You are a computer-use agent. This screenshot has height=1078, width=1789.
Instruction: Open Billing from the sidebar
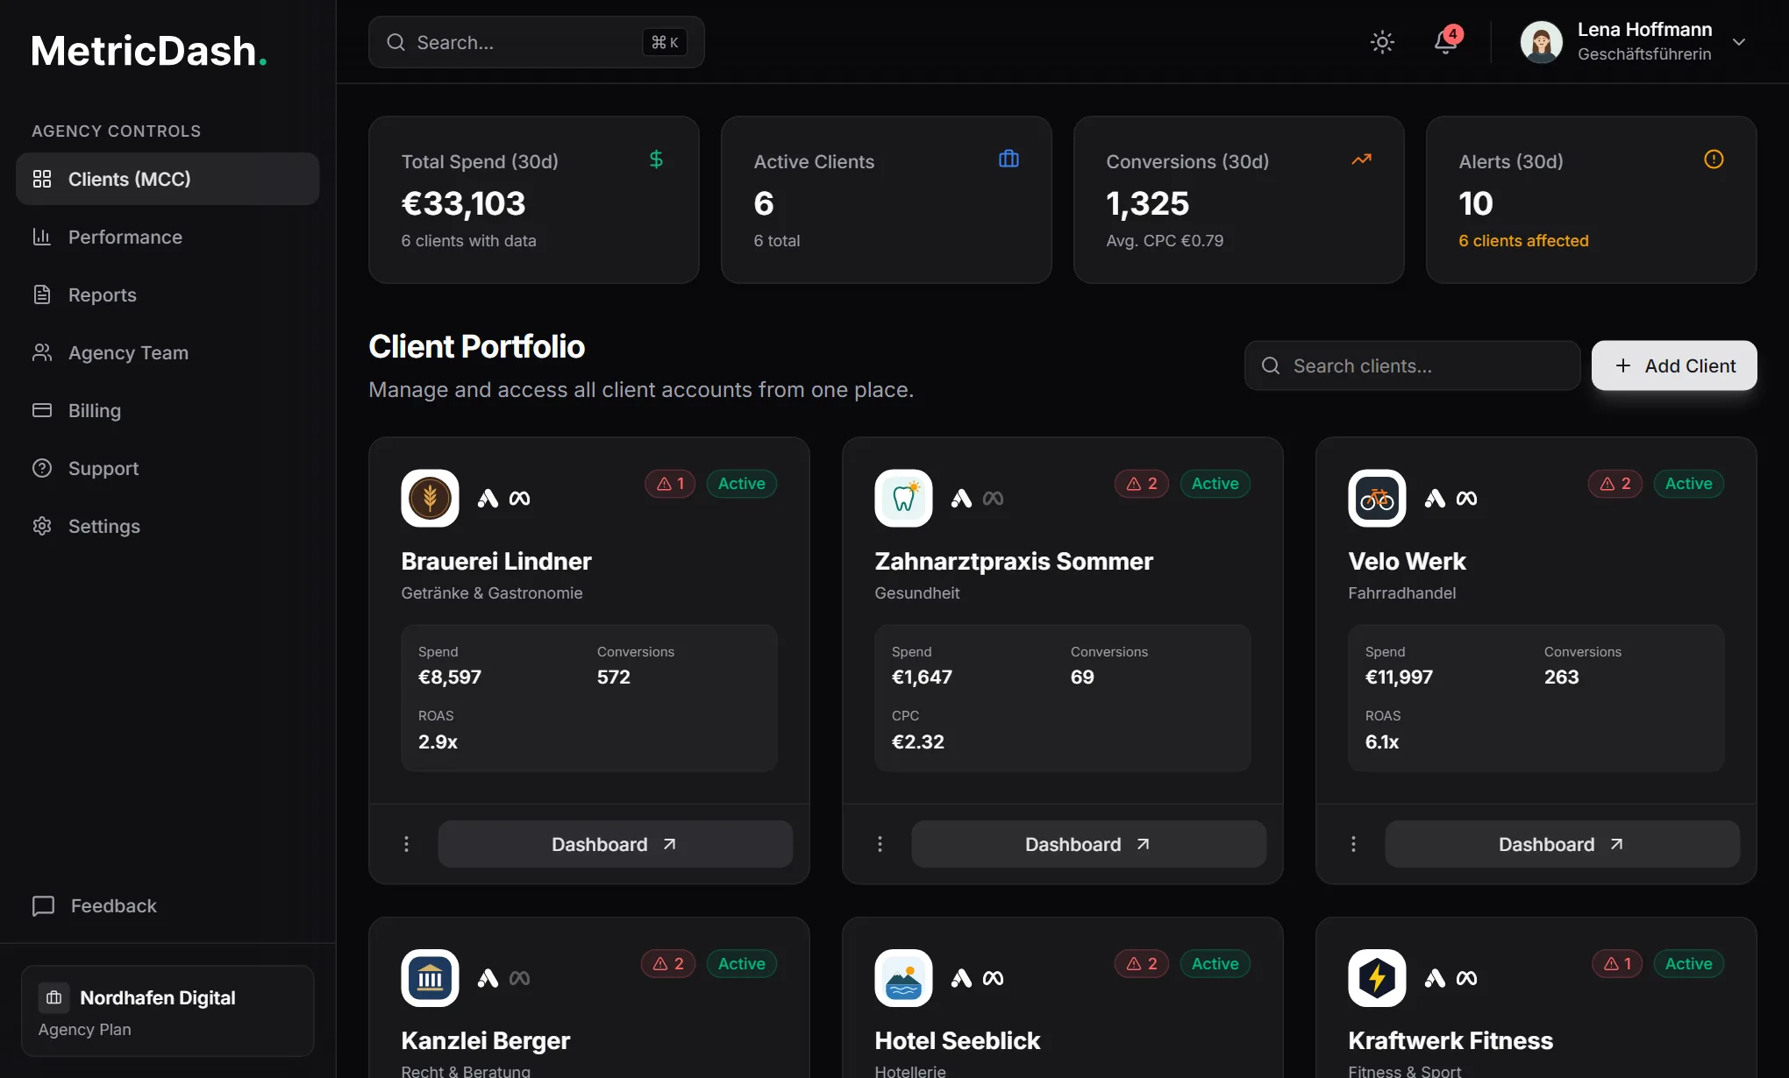[167, 410]
